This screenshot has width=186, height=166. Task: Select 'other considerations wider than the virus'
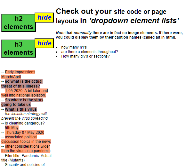(x=26, y=149)
